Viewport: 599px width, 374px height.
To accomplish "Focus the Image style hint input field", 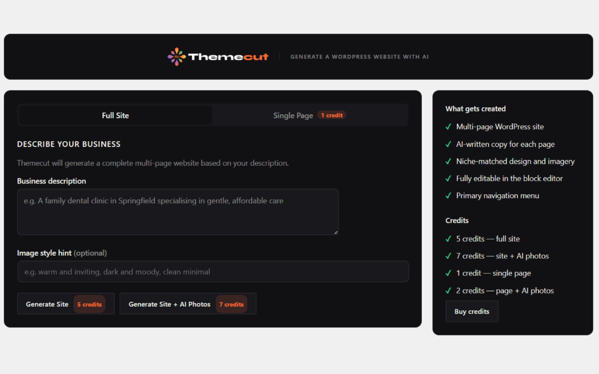I will point(213,272).
